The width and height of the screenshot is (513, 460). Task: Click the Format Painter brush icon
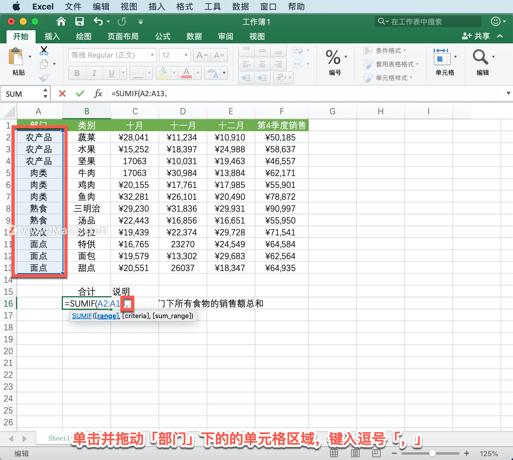point(44,78)
